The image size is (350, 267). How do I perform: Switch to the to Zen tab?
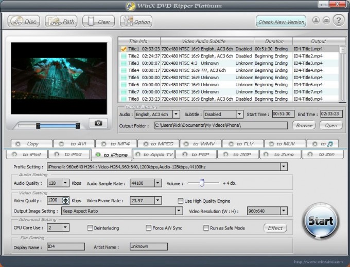pos(323,155)
